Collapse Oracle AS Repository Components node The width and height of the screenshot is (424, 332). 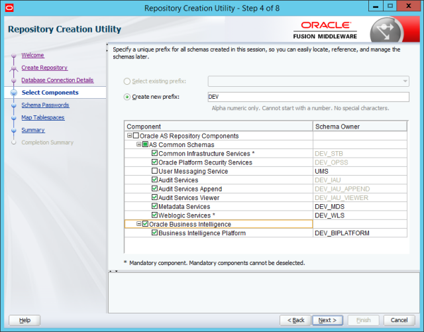tap(130, 136)
